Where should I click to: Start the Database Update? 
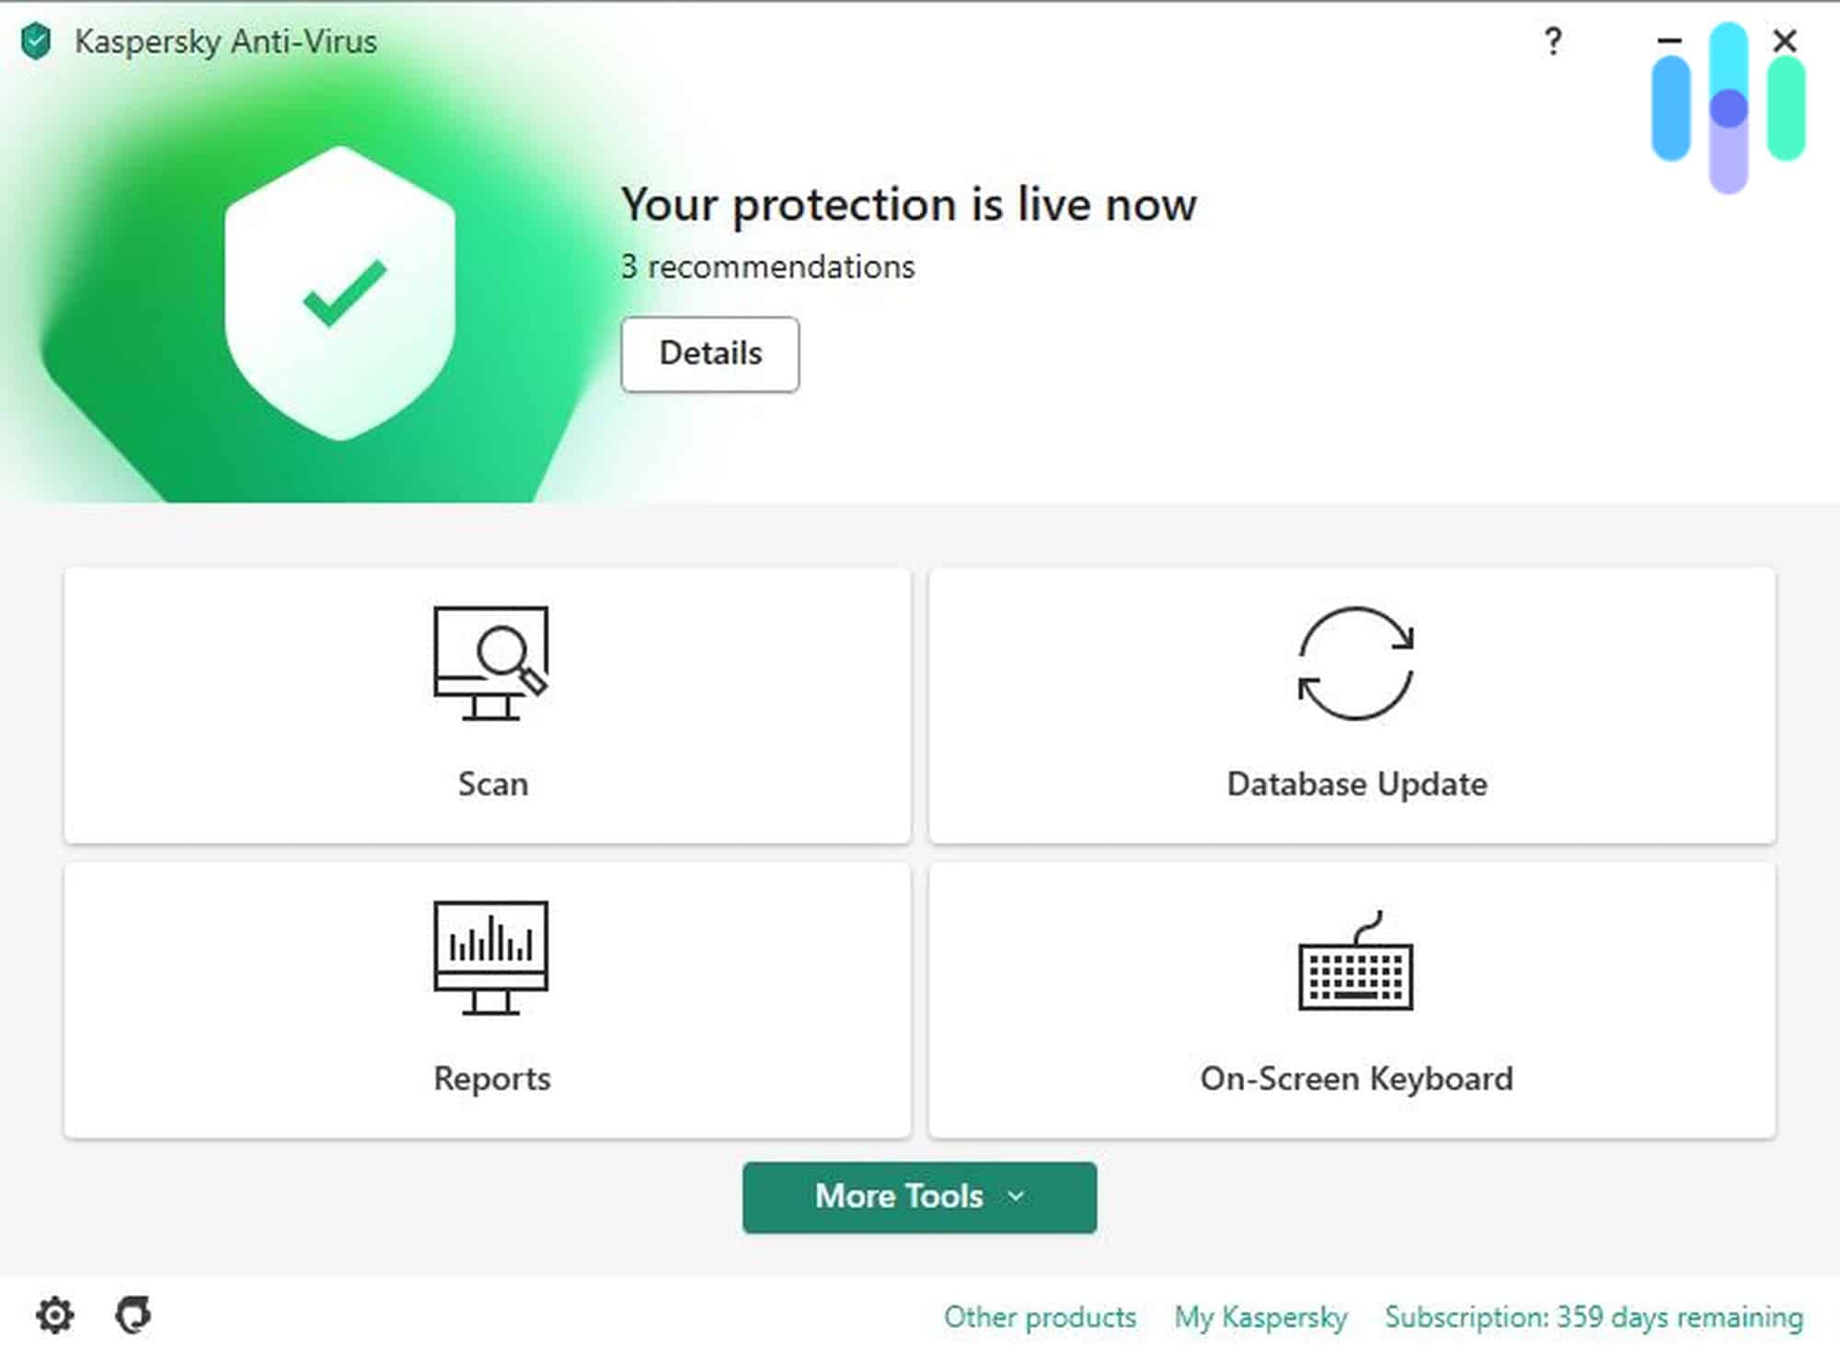click(x=1352, y=705)
